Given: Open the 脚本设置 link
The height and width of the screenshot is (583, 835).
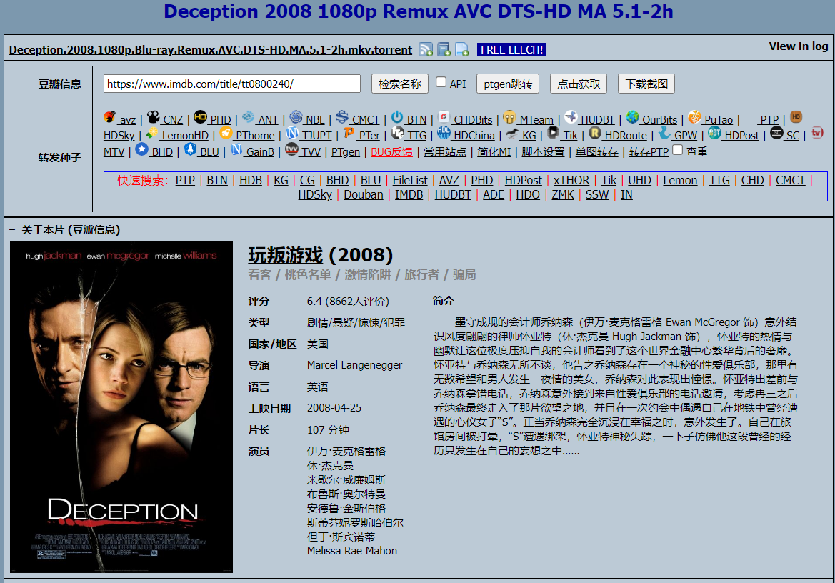Looking at the screenshot, I should (543, 152).
